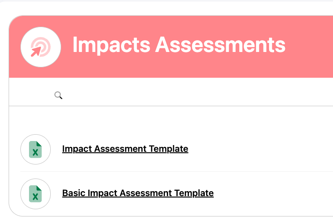
Task: Click the word "Basic" in the second file link
Action: click(x=72, y=193)
